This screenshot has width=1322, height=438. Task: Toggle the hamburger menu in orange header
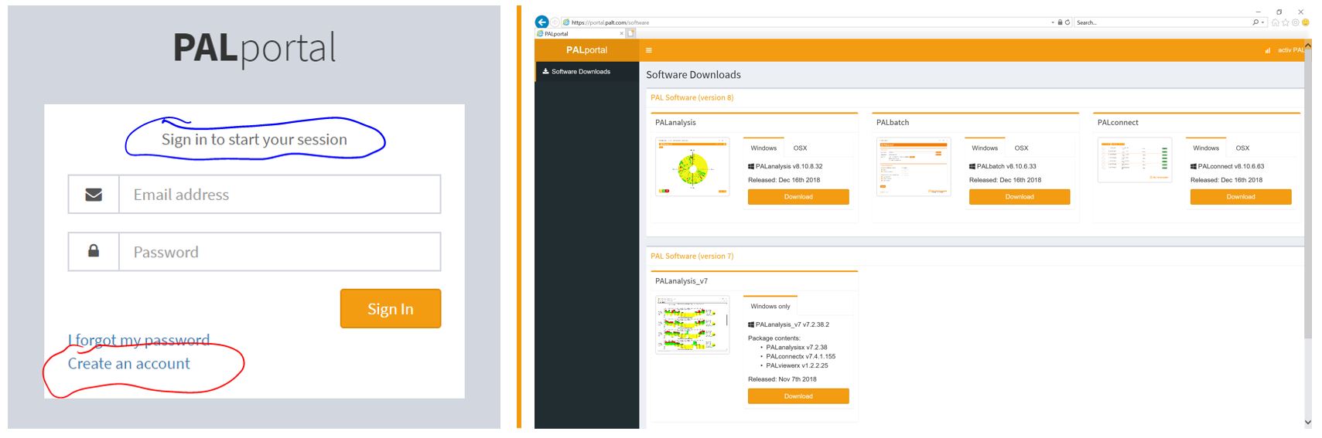tap(648, 50)
